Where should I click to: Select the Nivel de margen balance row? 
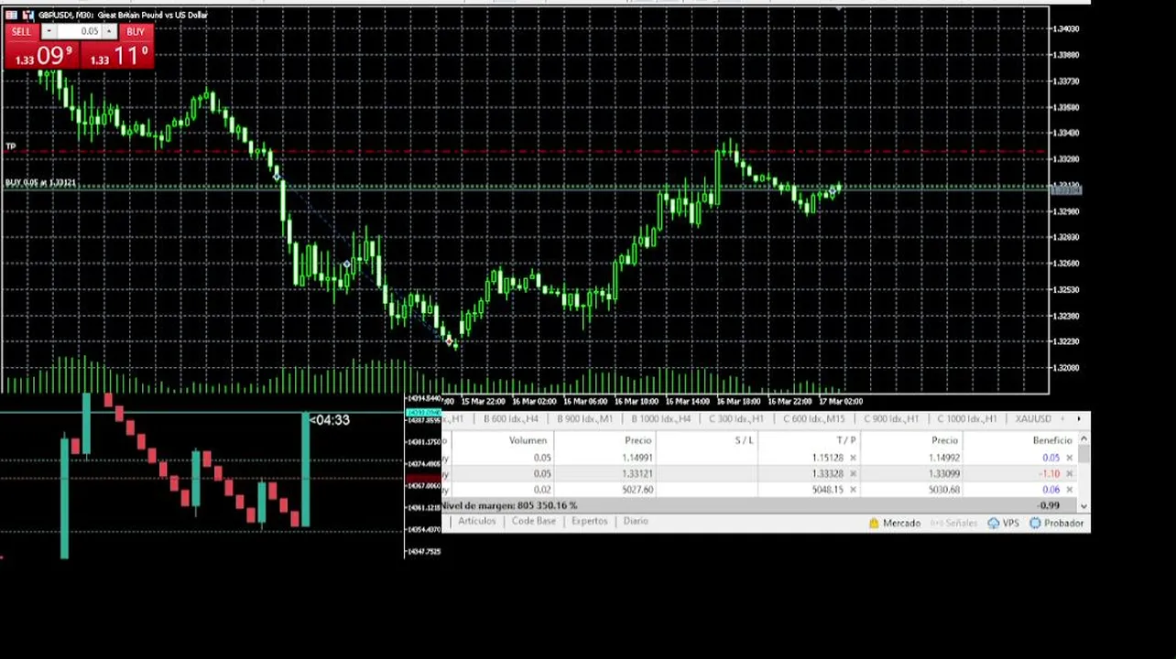click(759, 505)
